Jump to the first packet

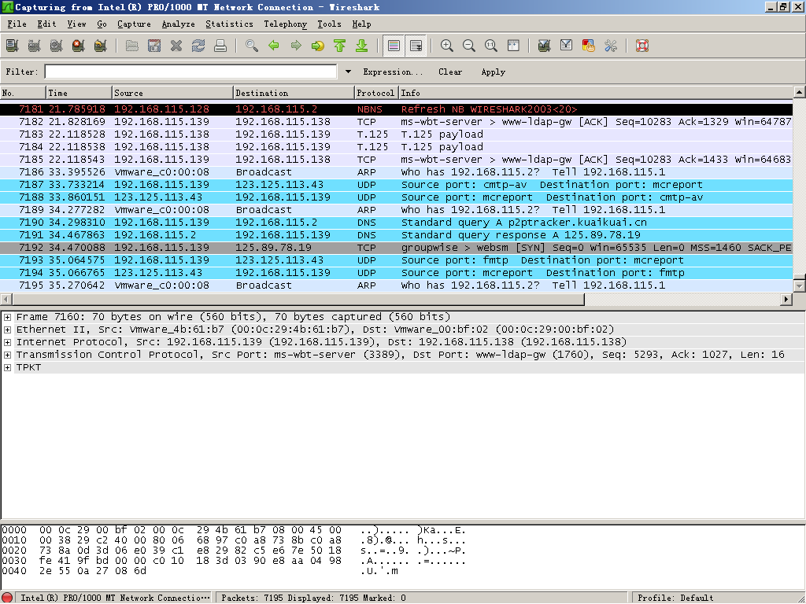pyautogui.click(x=340, y=46)
